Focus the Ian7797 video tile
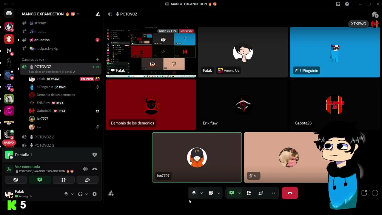The height and width of the screenshot is (215, 382). [x=197, y=157]
